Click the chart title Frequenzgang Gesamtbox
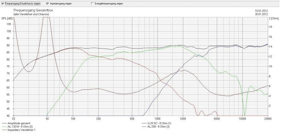The image size is (283, 134). click(33, 11)
